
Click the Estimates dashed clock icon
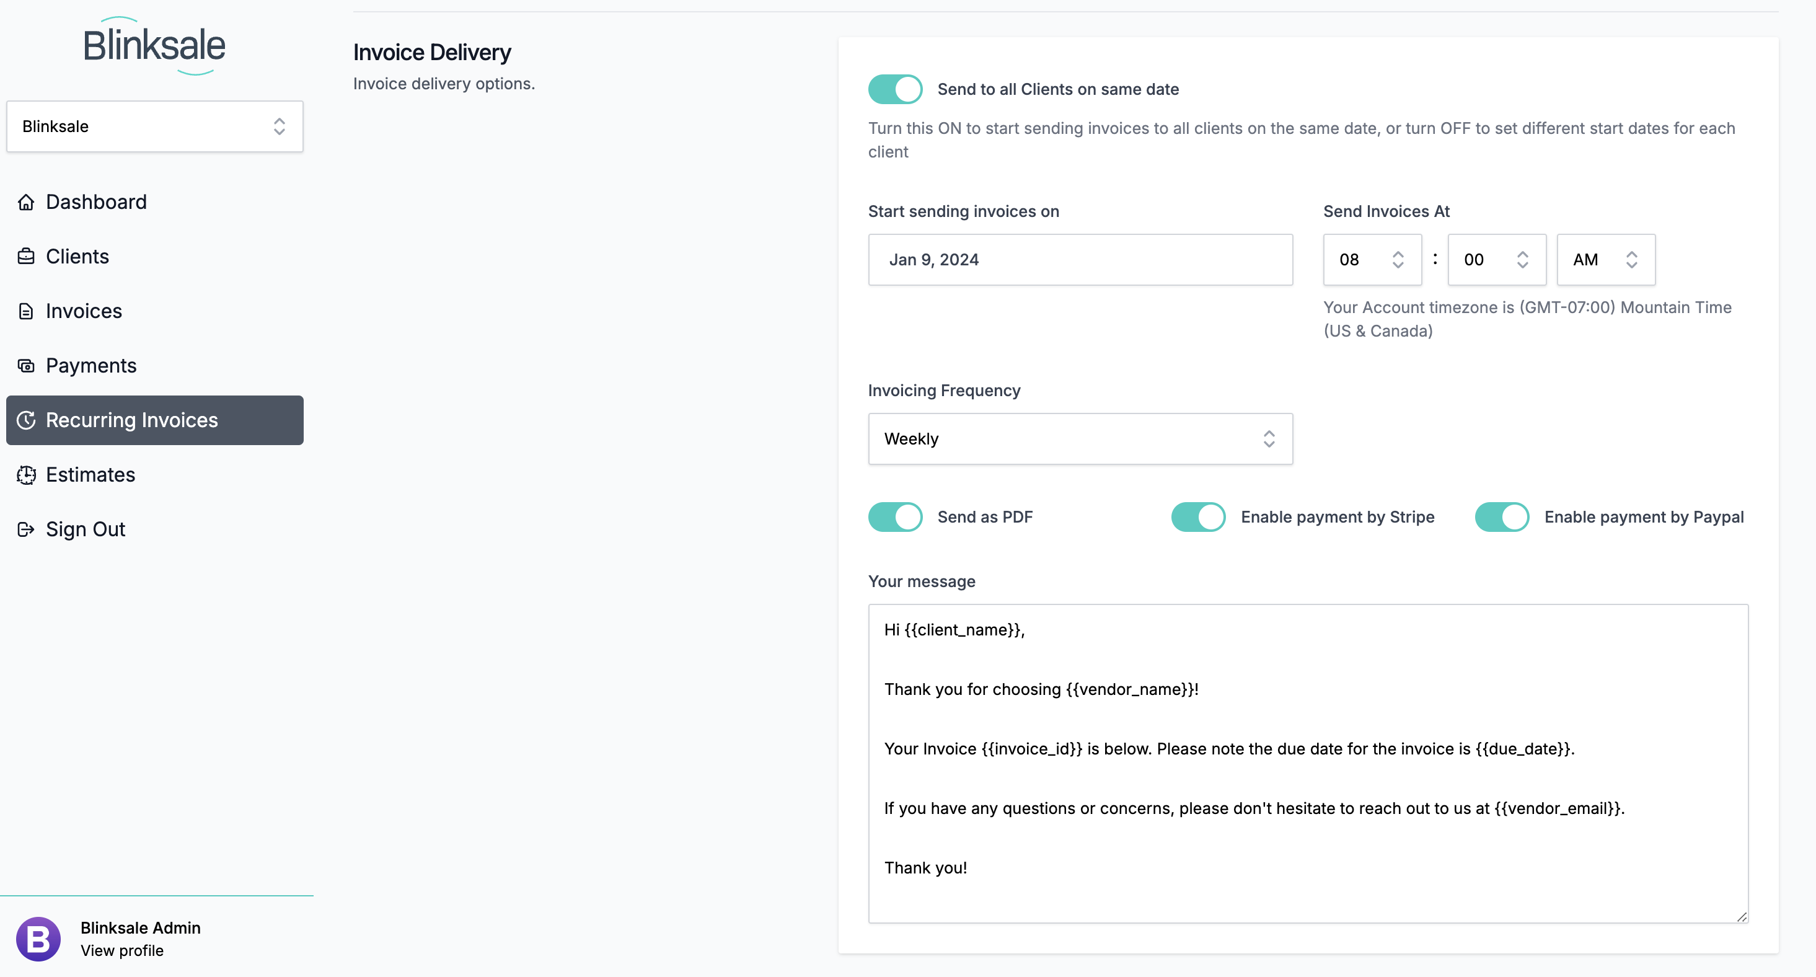(26, 475)
